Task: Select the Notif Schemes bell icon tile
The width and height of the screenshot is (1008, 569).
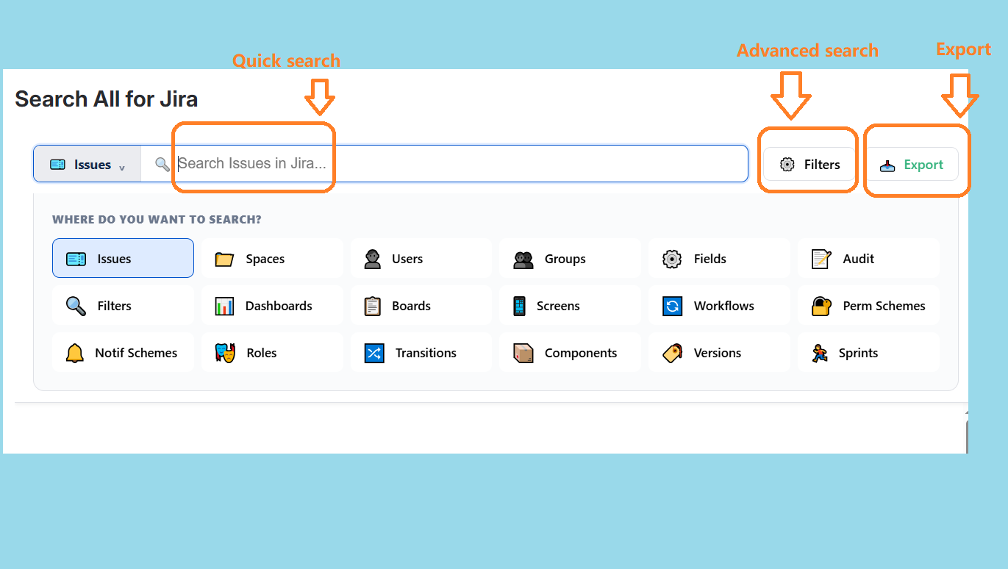Action: coord(123,352)
